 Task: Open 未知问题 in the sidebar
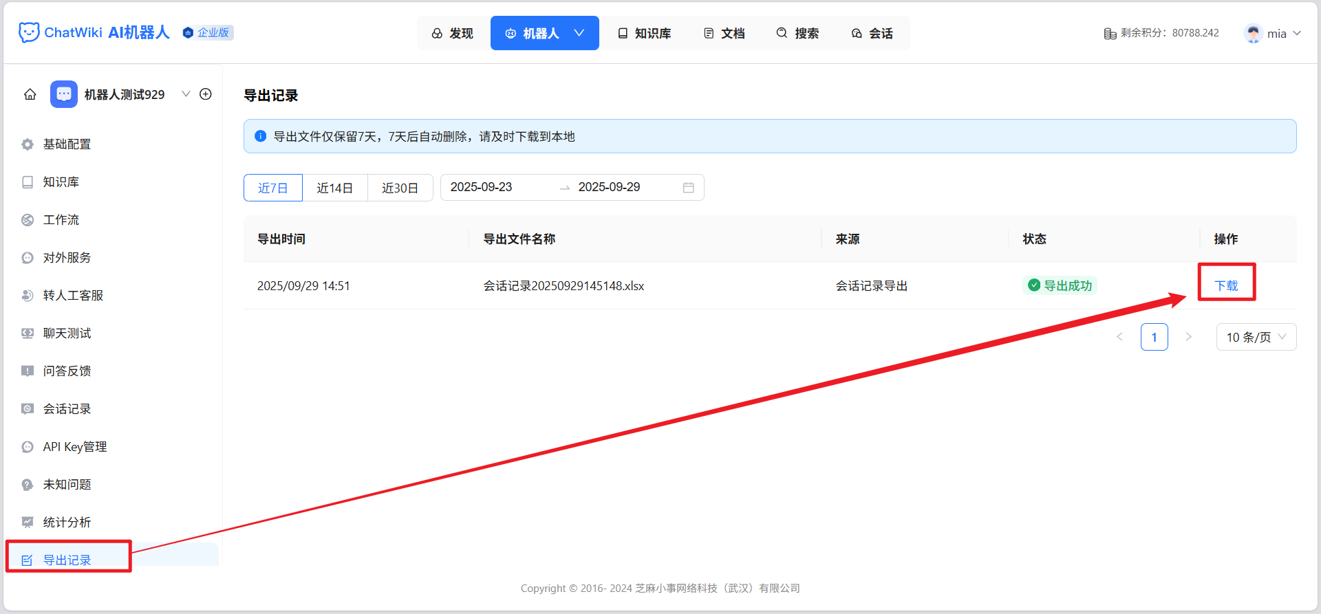pos(112,485)
